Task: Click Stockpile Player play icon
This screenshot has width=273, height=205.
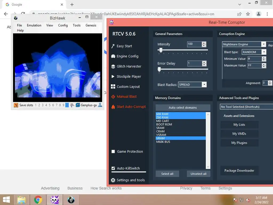Action: coord(113,77)
